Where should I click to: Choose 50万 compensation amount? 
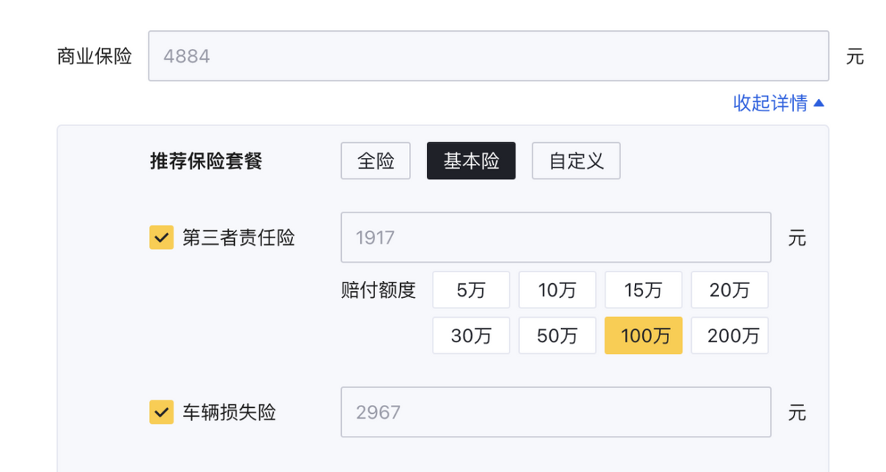click(x=557, y=336)
